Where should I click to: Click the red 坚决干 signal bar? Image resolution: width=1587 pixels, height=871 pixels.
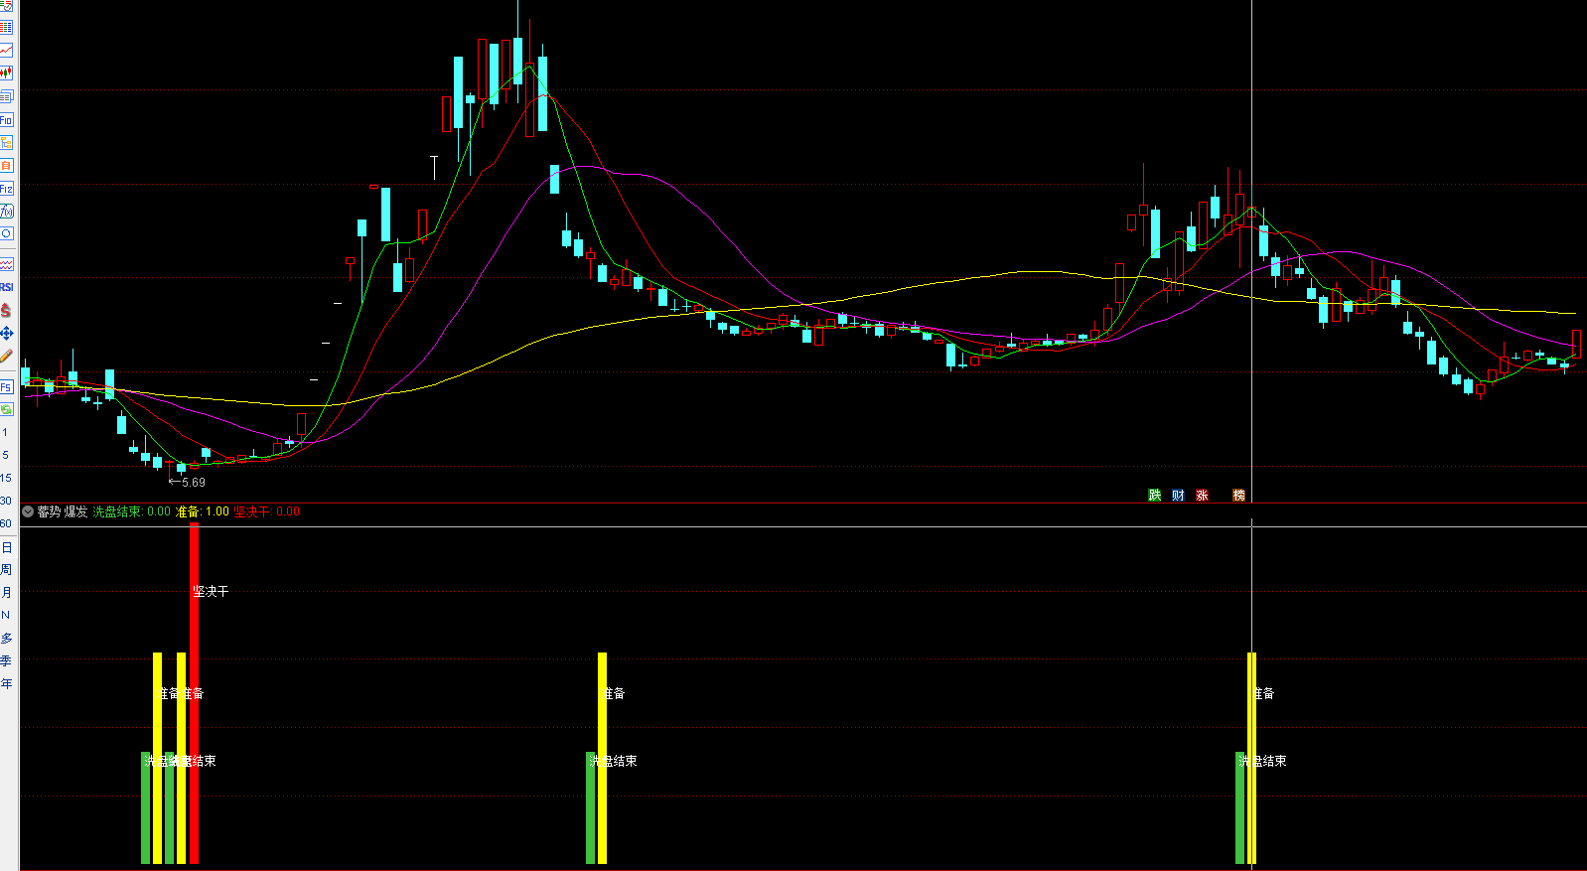click(194, 693)
